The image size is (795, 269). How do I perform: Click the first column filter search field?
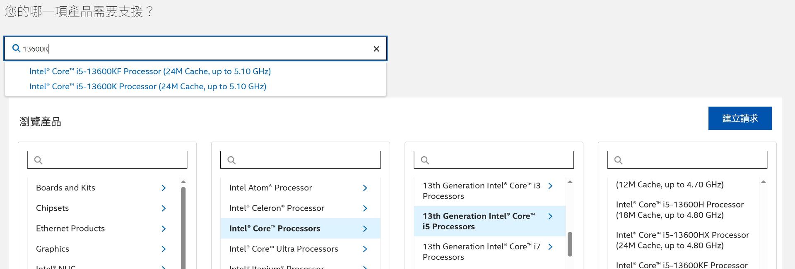pos(107,160)
